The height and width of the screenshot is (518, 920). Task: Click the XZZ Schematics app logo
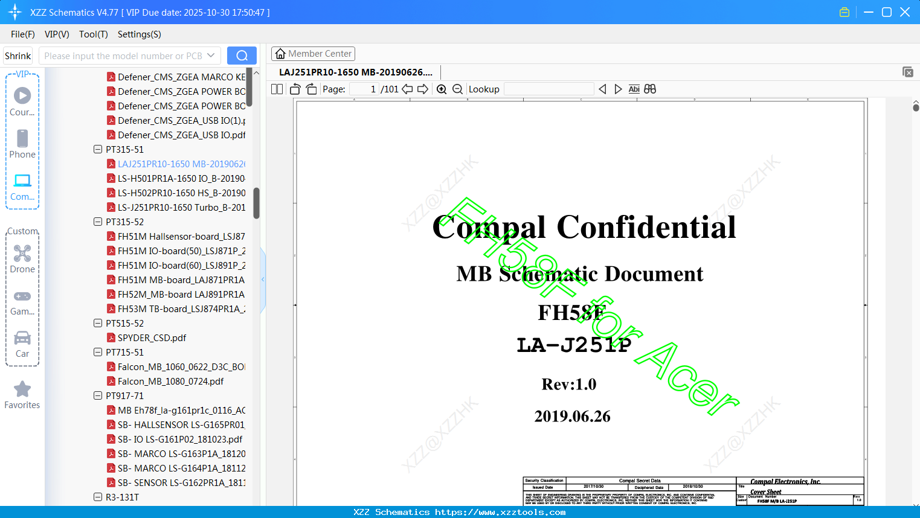click(15, 12)
